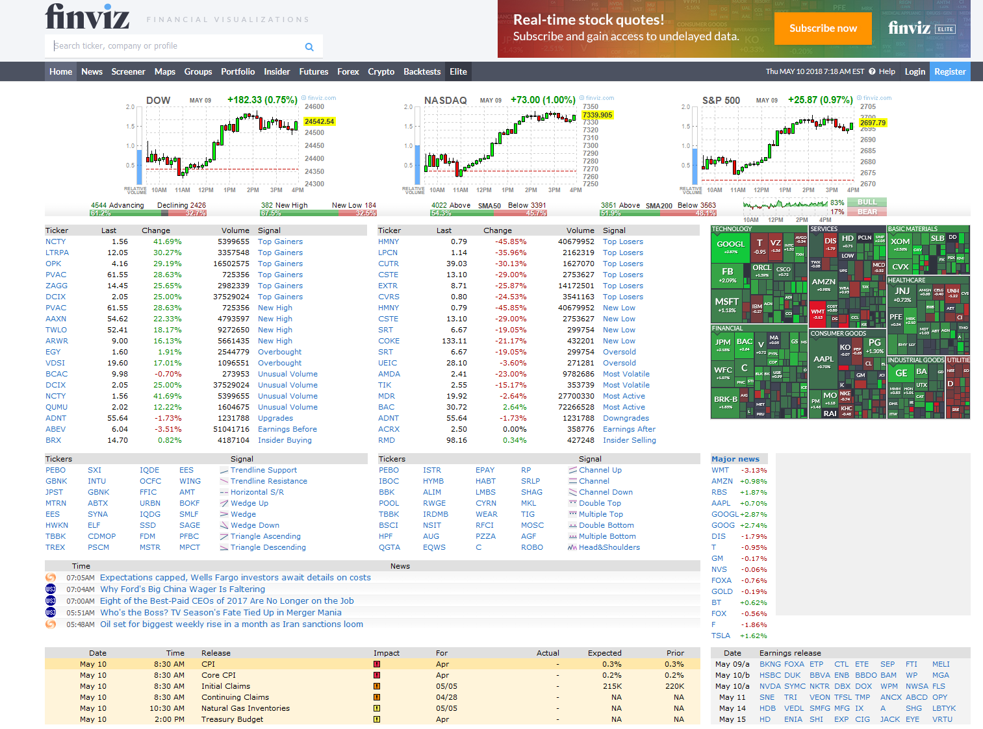983x729 pixels.
Task: Click Reuters icon beside Oil weekly rise headline
Action: 51,624
